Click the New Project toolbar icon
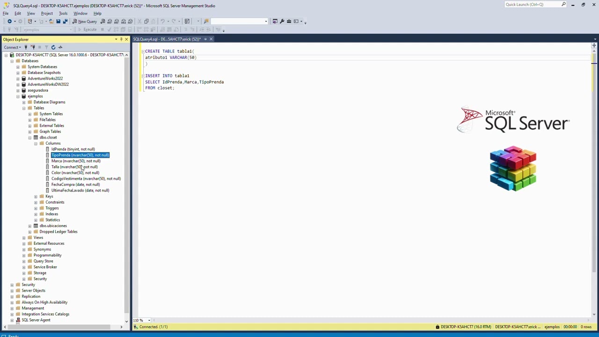This screenshot has width=599, height=337. 30,21
